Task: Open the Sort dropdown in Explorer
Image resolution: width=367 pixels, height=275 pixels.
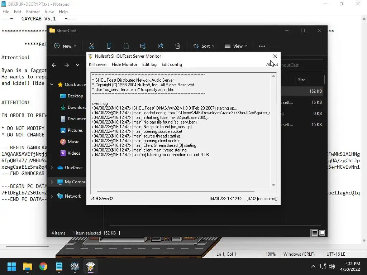Action: coord(204,46)
